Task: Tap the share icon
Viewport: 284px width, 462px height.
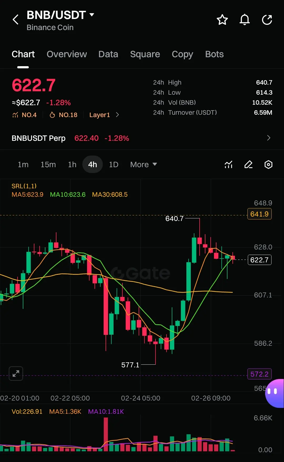Action: pos(267,20)
